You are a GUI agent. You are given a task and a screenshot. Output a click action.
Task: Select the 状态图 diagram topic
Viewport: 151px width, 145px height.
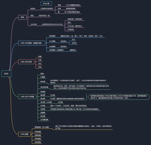[x=43, y=106]
